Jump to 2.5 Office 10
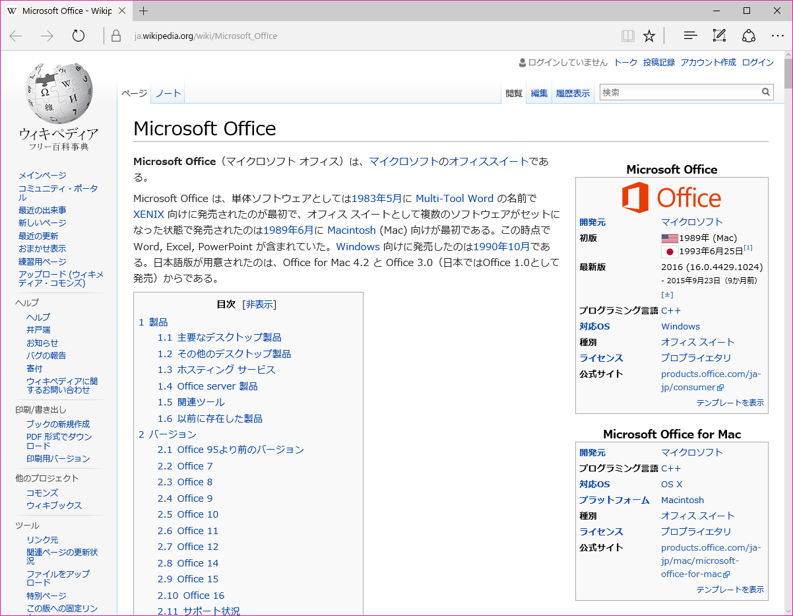This screenshot has height=616, width=793. 188,514
